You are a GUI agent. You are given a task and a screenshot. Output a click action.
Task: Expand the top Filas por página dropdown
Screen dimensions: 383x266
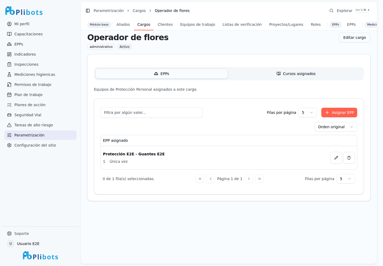click(308, 113)
